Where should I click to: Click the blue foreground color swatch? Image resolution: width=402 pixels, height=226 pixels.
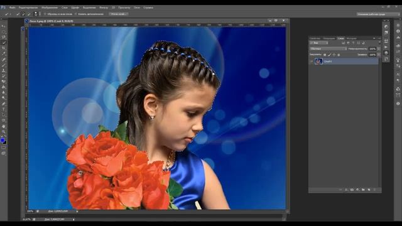click(x=3, y=140)
